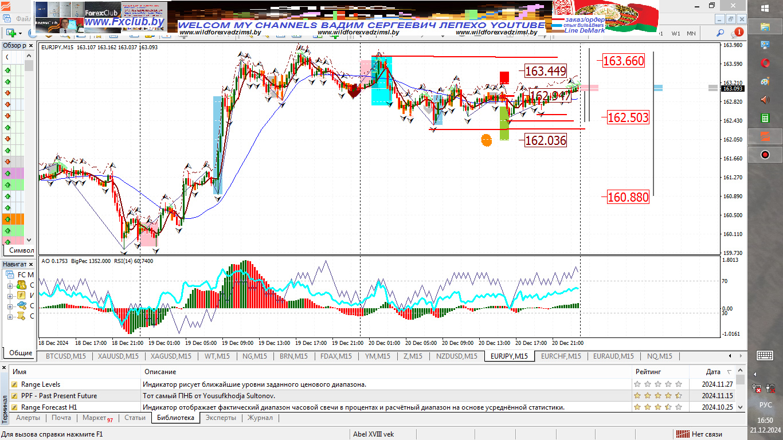
Task: Click the Рейтинг column header
Action: (x=660, y=372)
